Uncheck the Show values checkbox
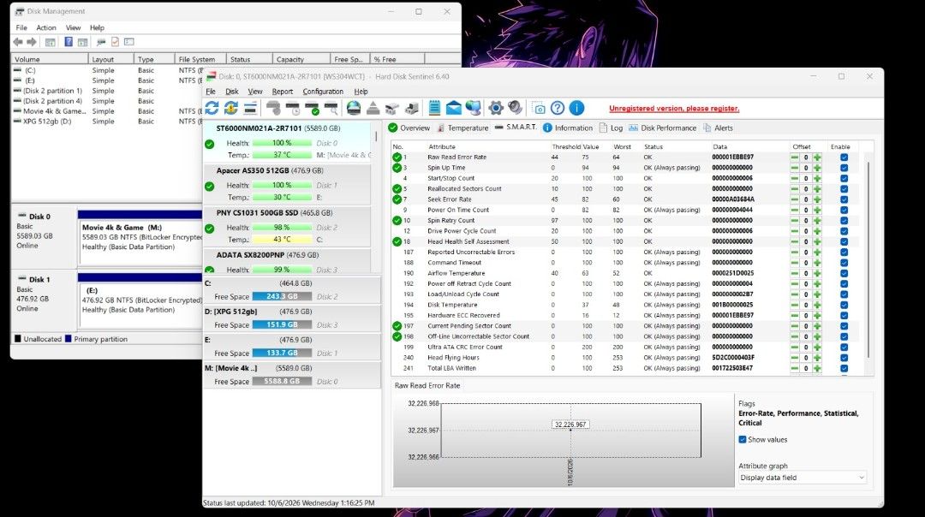925x517 pixels. point(742,440)
